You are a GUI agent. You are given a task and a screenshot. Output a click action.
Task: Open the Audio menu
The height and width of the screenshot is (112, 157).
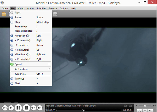(30, 8)
